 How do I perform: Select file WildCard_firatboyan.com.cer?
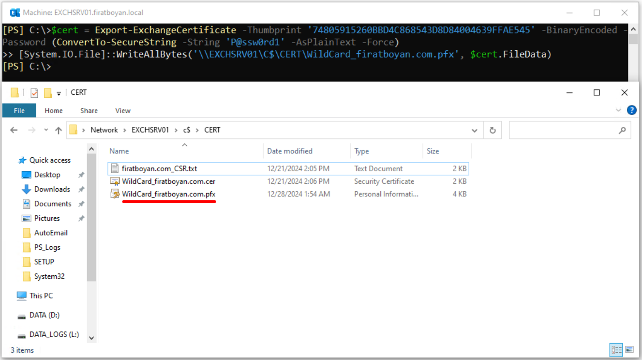point(168,181)
